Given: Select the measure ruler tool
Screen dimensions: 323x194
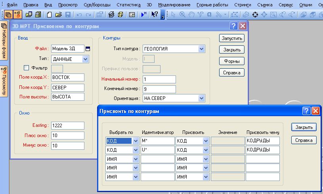Looking at the screenshot, I should pos(218,15).
